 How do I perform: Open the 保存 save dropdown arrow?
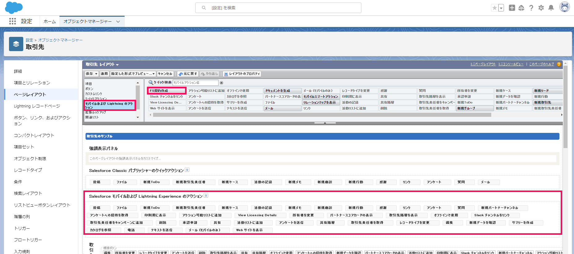96,74
